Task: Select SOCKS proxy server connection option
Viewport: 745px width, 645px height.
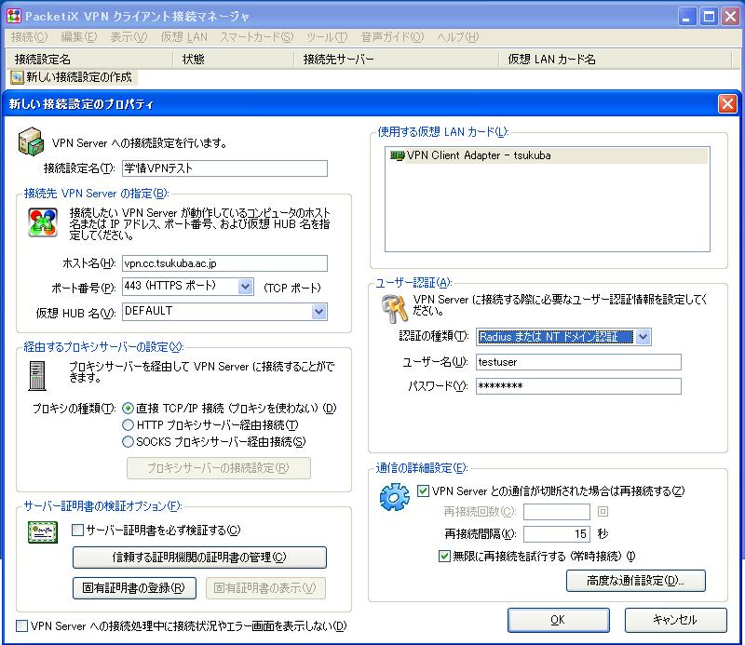Action: [x=128, y=442]
